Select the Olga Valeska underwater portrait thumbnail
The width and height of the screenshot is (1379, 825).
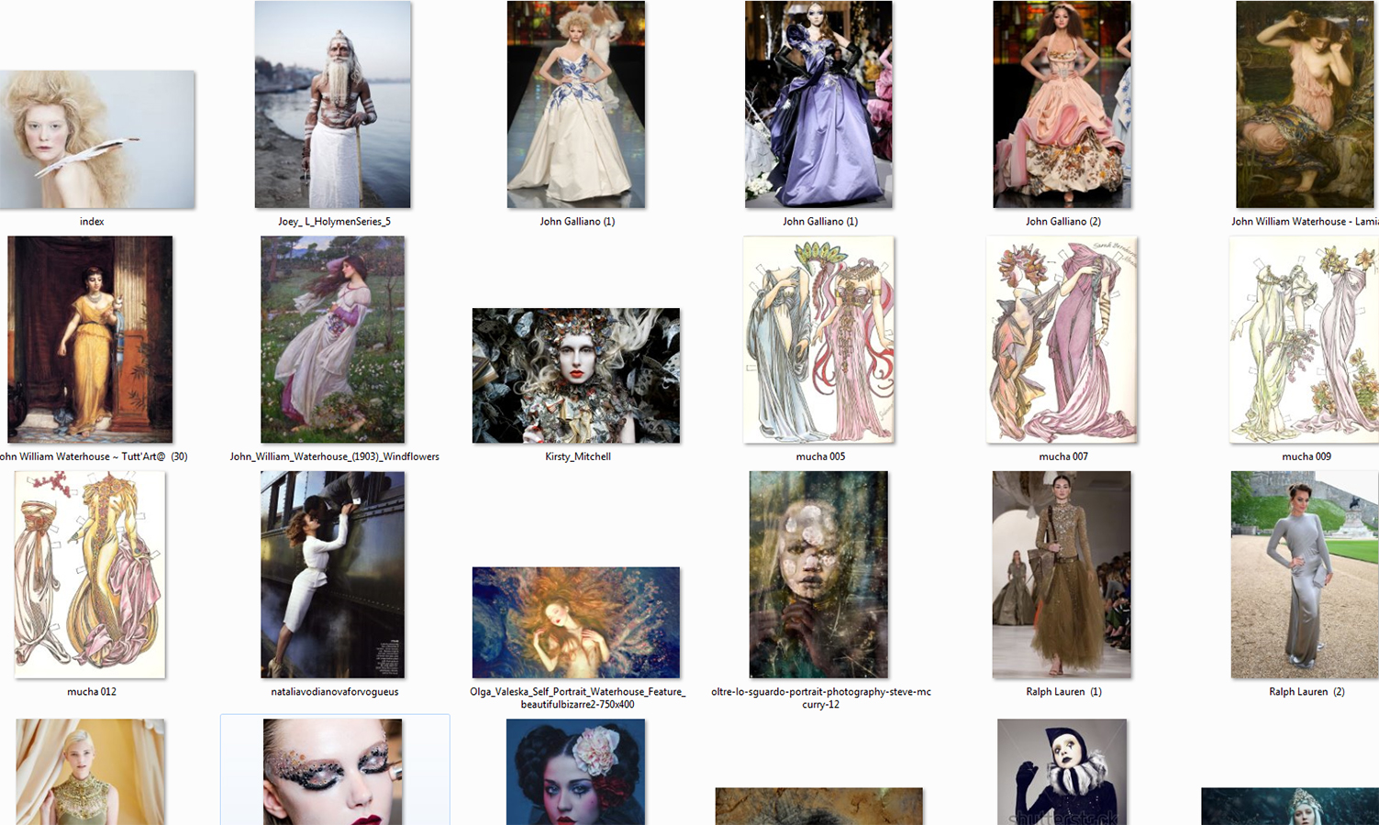(x=576, y=622)
